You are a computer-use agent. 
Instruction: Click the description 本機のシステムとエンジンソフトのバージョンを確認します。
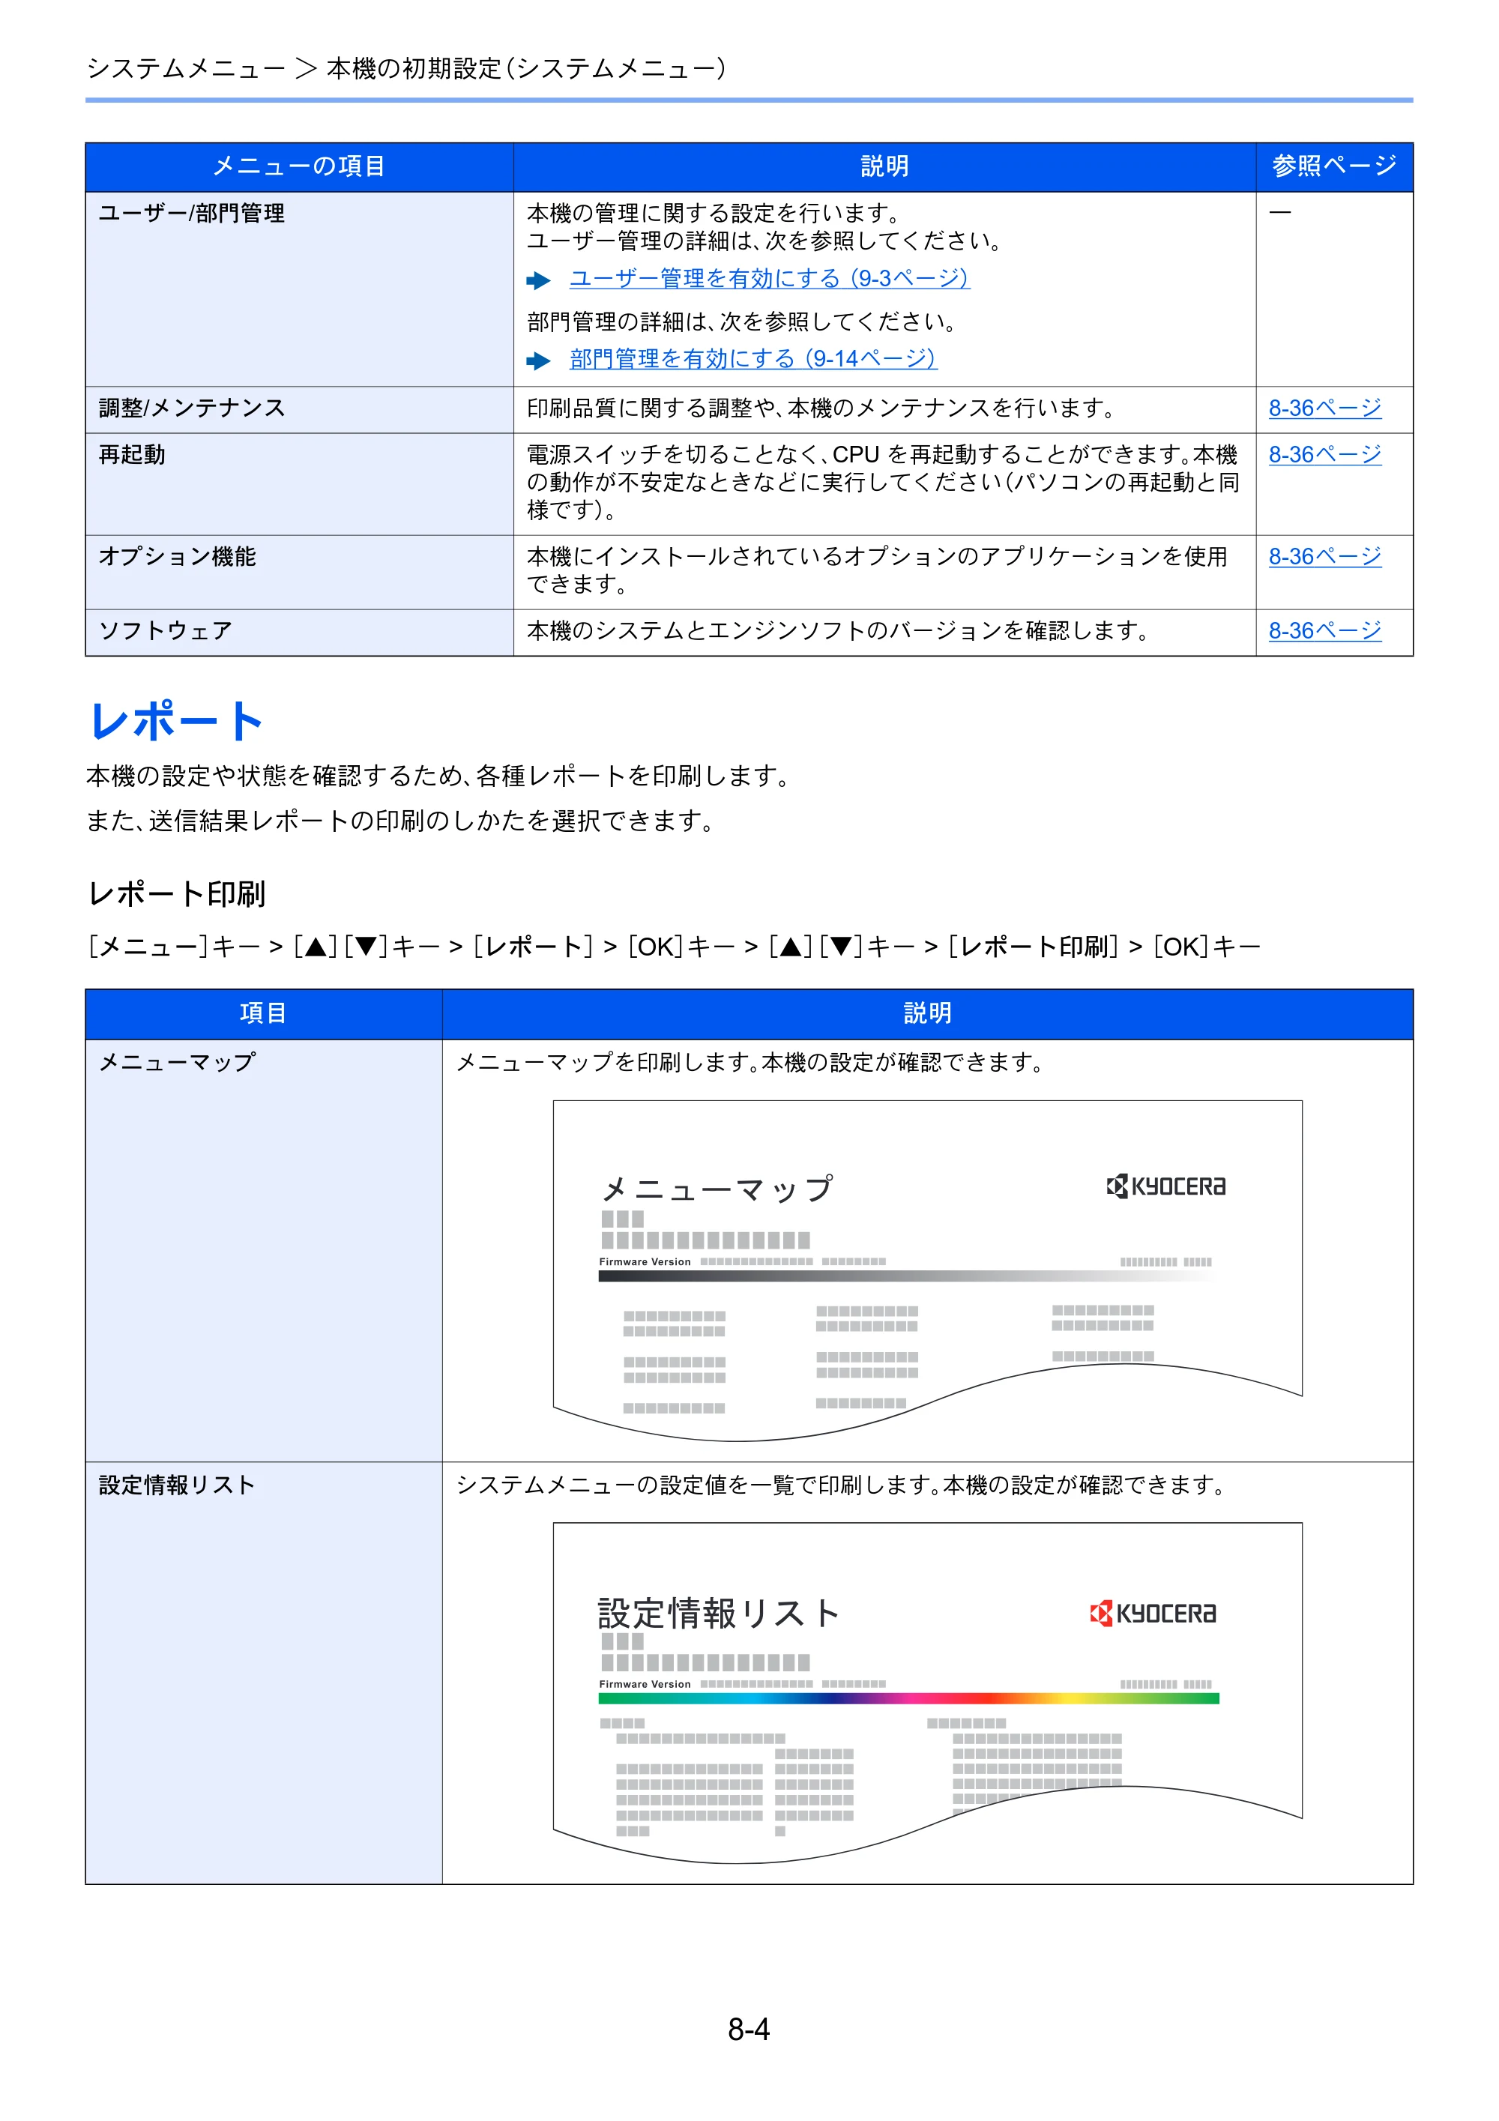(839, 630)
